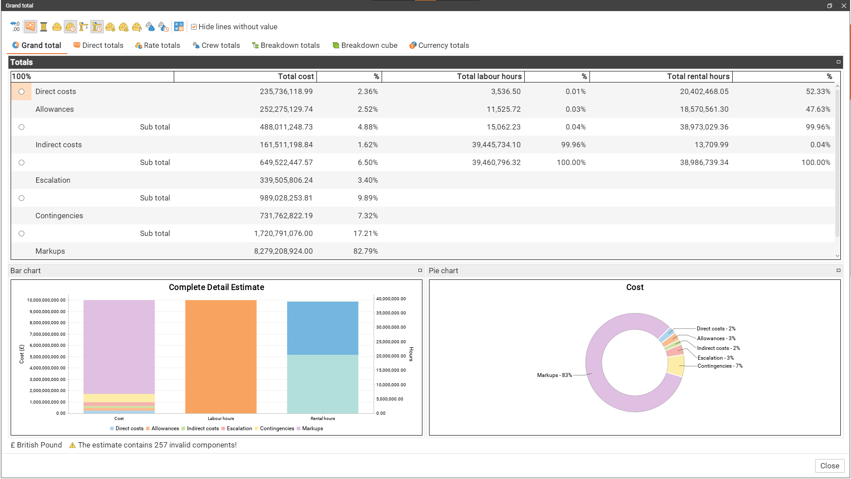
Task: Switch to Breakdown cube tab
Action: click(365, 45)
